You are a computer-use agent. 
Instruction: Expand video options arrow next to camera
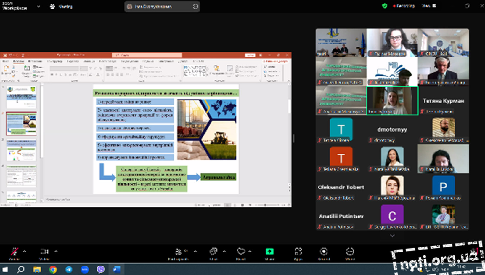[x=56, y=251]
